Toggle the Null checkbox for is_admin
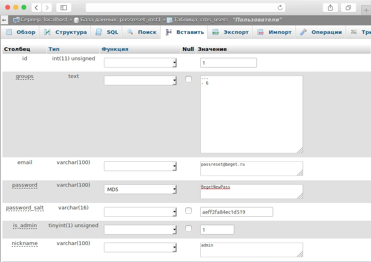The image size is (371, 262). click(189, 228)
